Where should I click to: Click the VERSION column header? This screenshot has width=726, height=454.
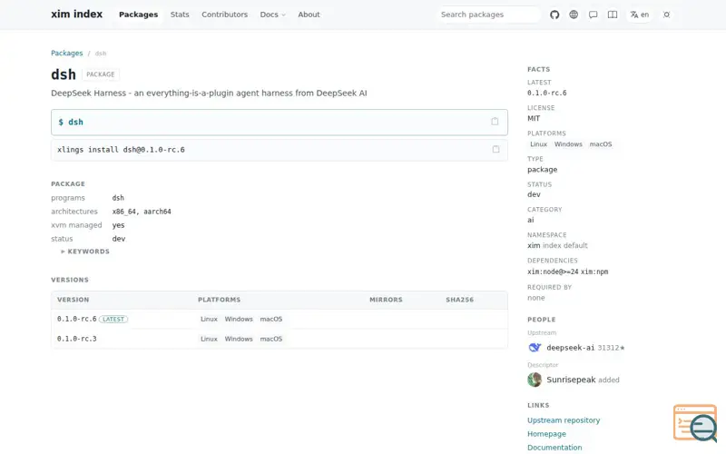tap(74, 300)
